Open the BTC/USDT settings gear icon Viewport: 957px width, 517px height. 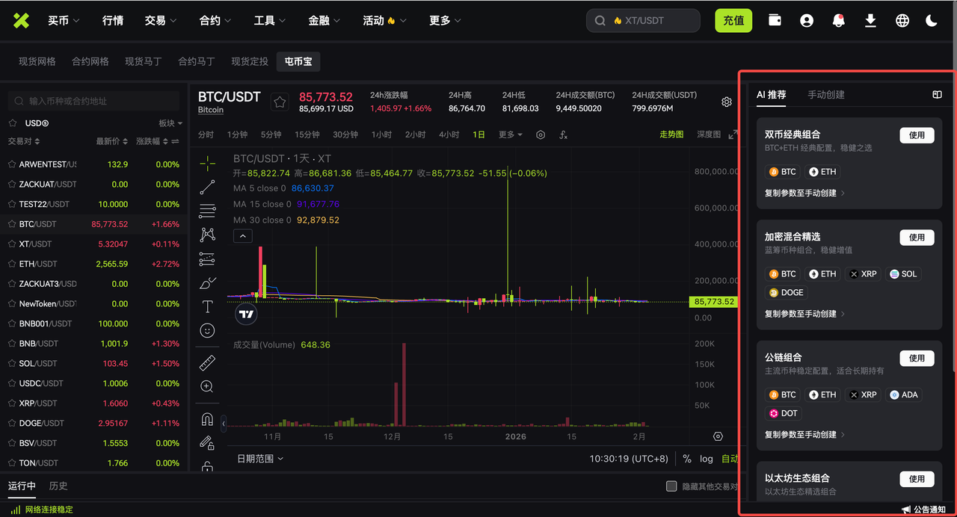pos(727,102)
